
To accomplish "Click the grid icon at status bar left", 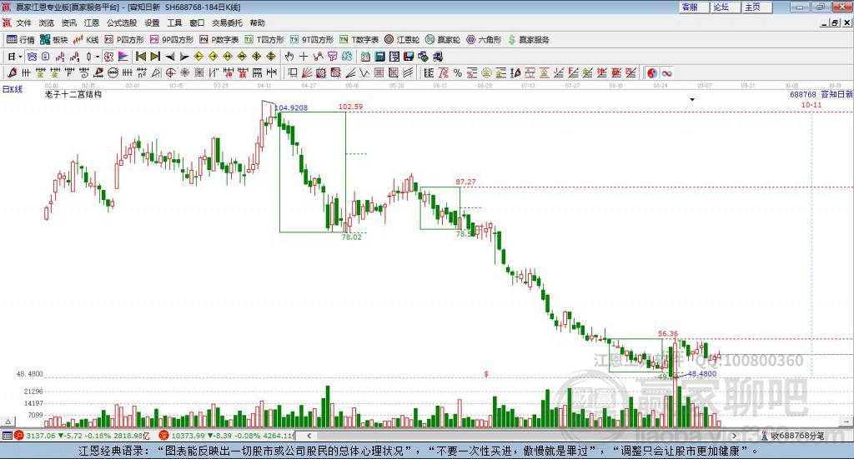I will [x=7, y=436].
